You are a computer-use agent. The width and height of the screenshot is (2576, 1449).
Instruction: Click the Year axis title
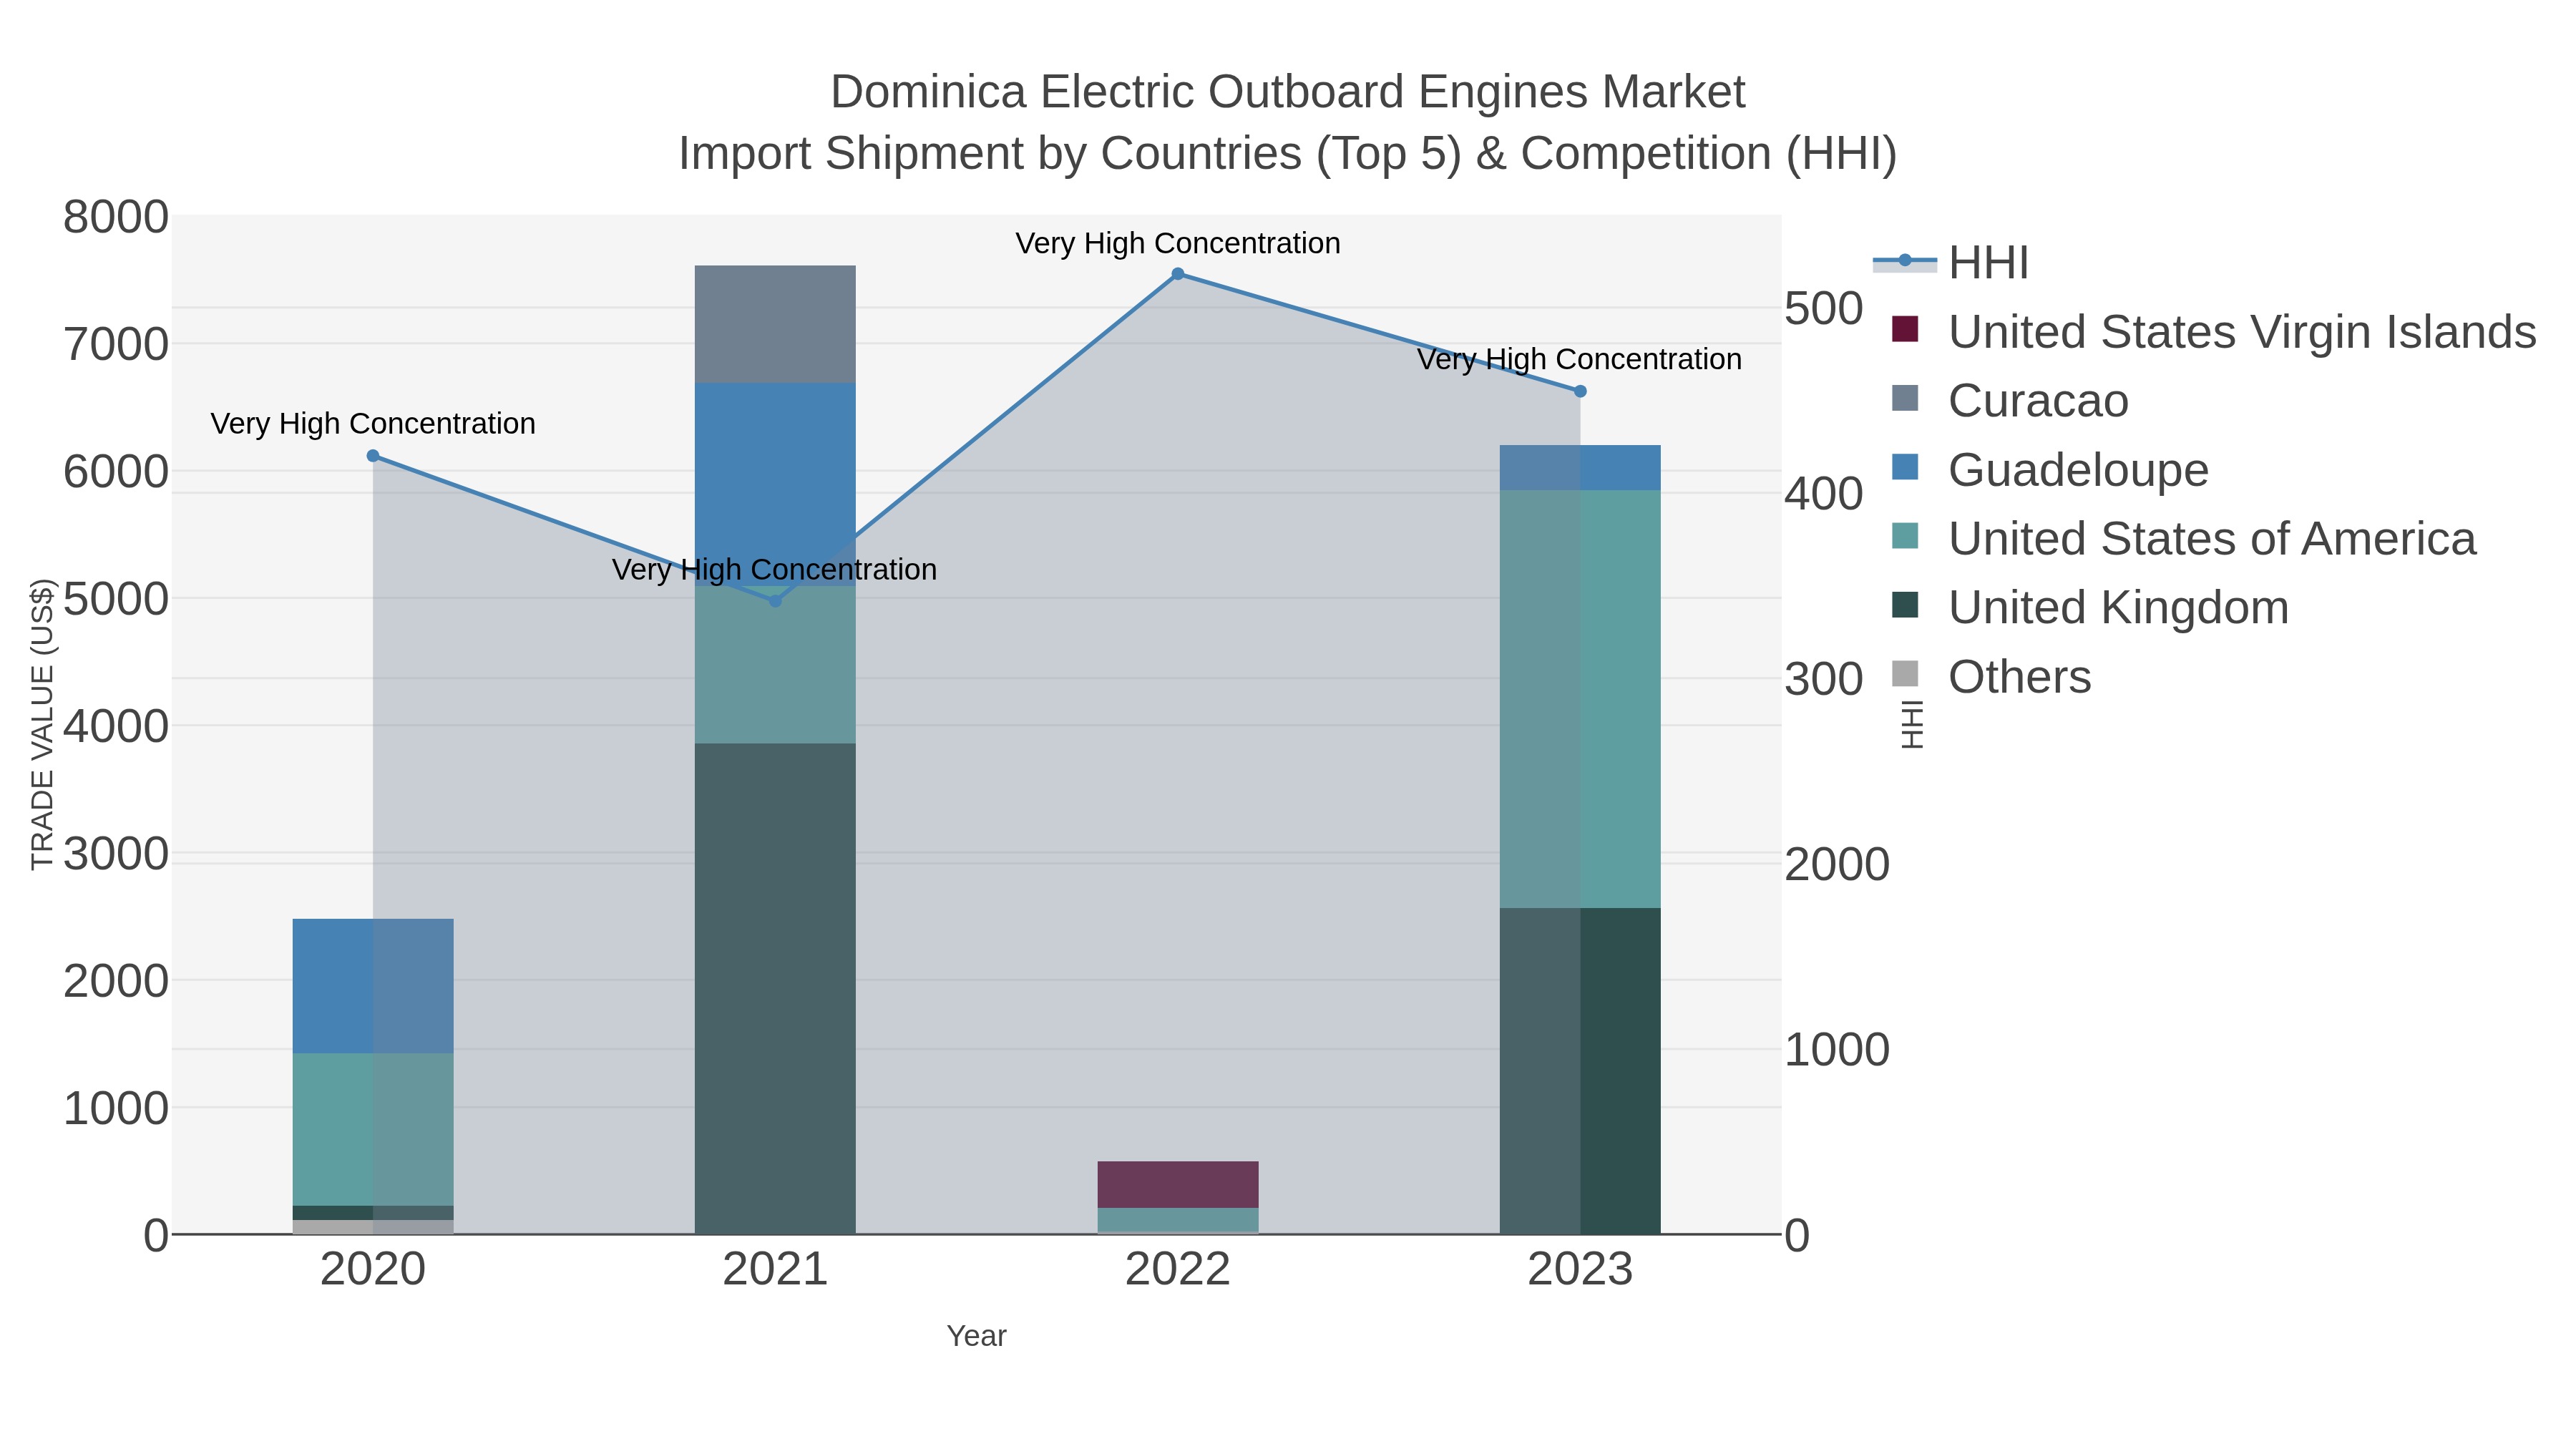pyautogui.click(x=977, y=1336)
